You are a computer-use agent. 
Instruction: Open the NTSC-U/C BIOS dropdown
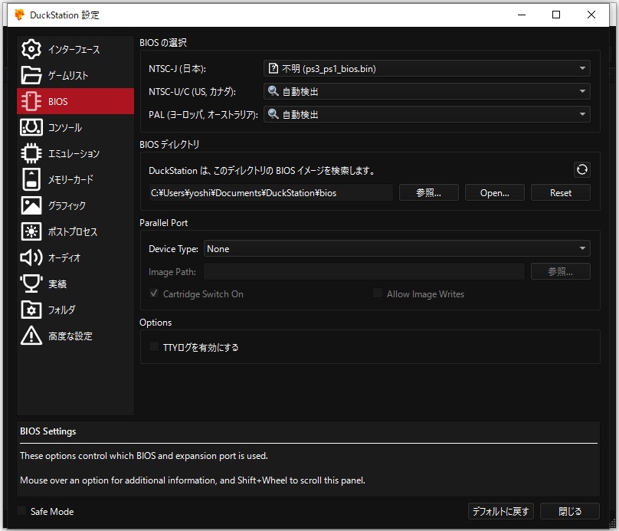click(427, 91)
